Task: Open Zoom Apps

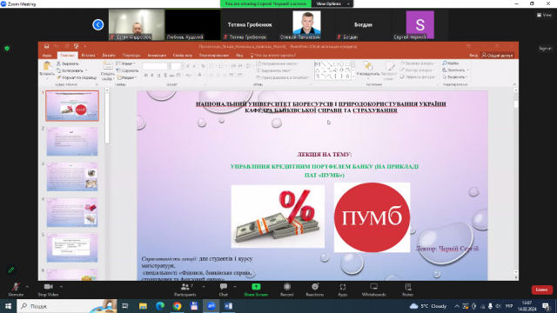Action: tap(342, 290)
